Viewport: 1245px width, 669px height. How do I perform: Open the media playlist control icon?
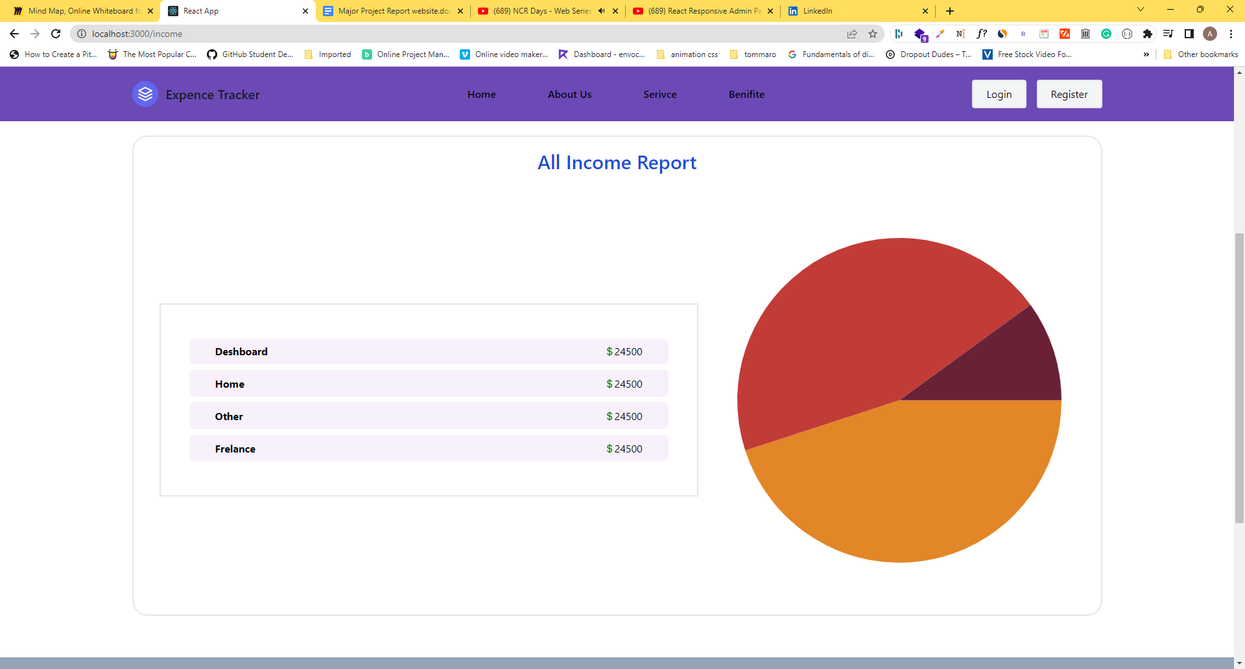(x=1168, y=34)
